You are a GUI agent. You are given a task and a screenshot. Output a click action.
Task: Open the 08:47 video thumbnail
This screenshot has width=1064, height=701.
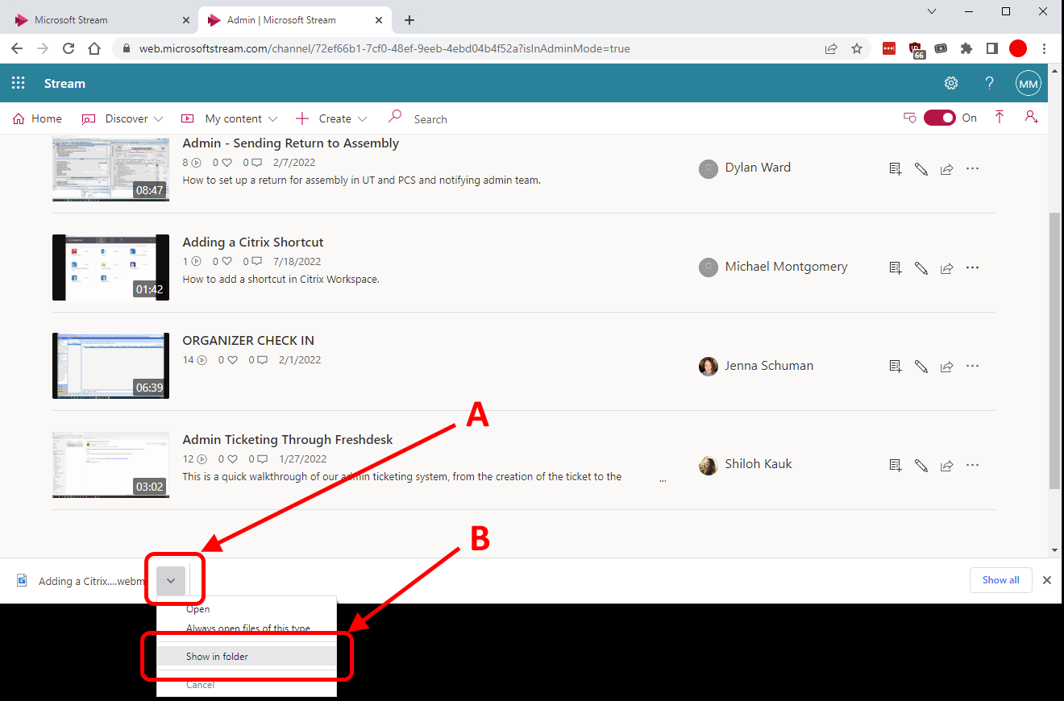(x=110, y=168)
